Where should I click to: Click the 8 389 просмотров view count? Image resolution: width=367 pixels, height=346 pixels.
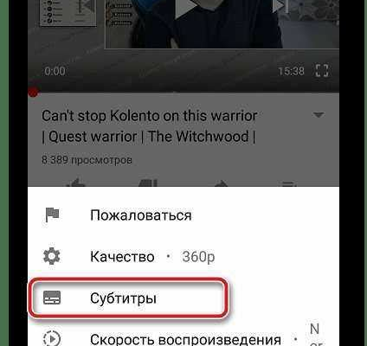coord(87,160)
